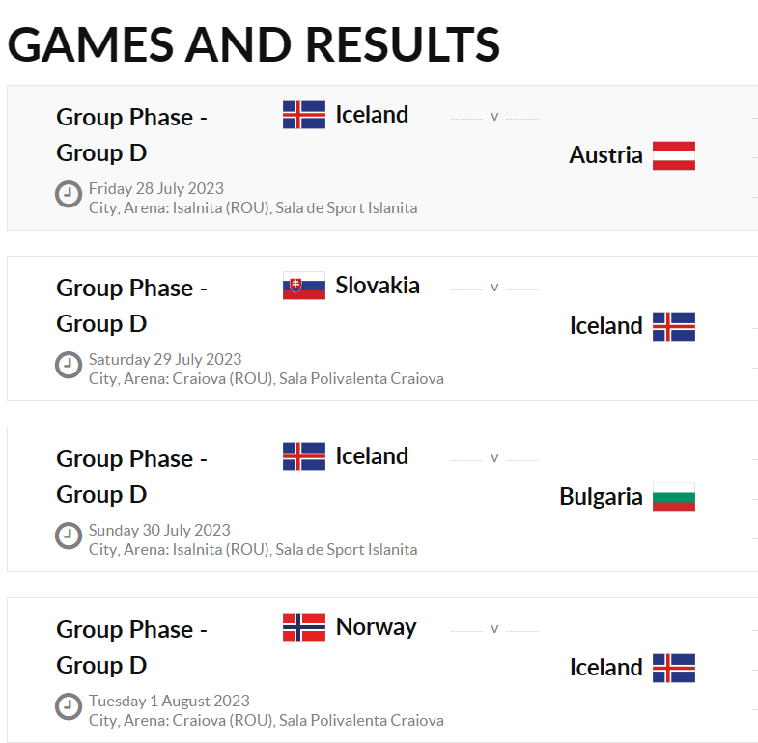
Task: Click the Iceland name opposite Norway
Action: (606, 668)
